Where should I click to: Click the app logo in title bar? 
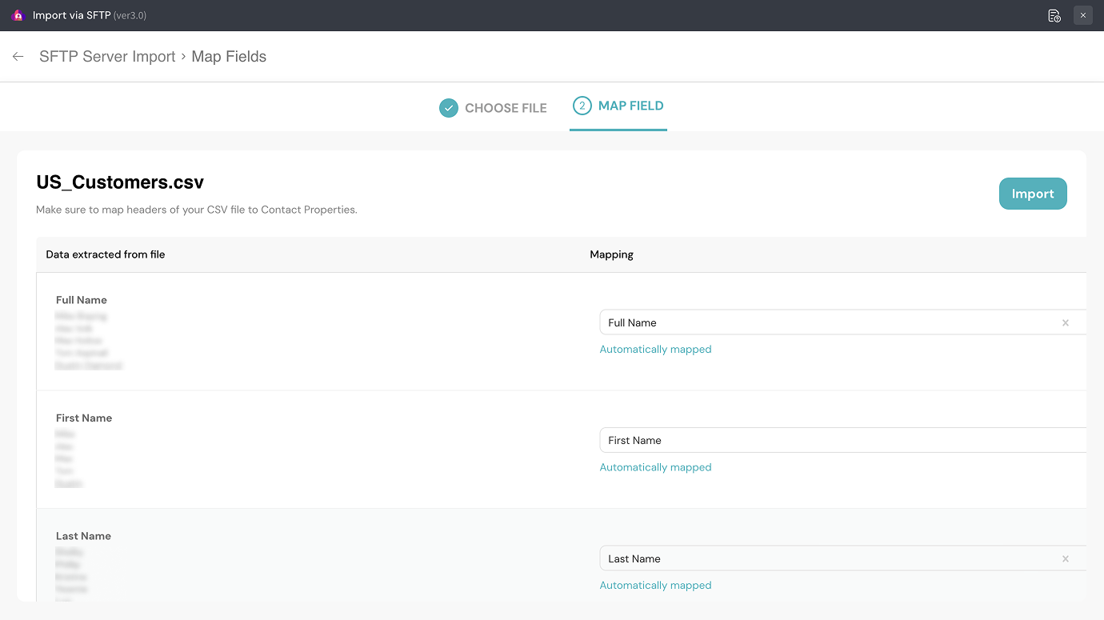tap(18, 15)
